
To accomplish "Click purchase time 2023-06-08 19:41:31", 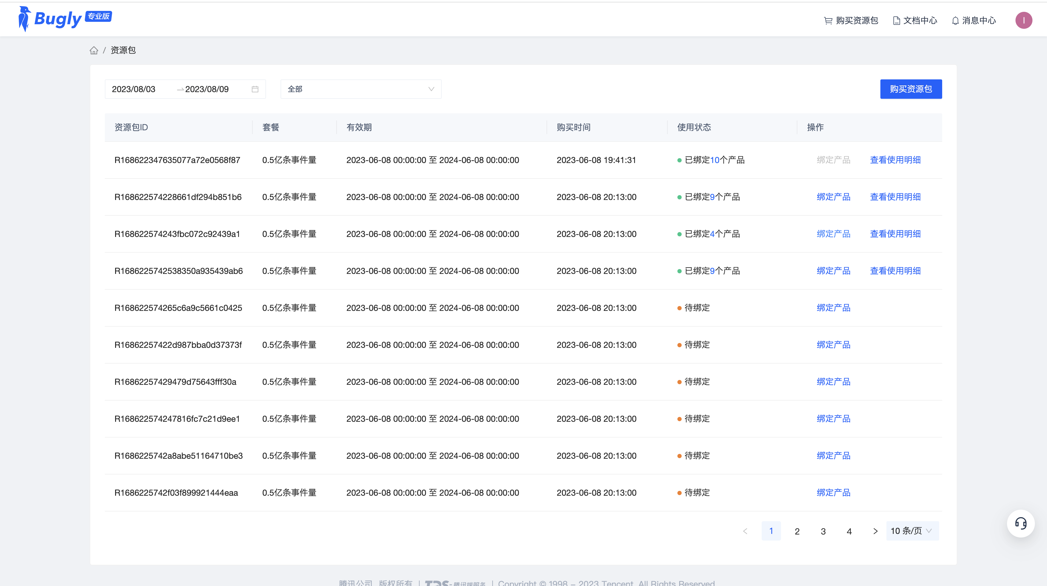I will [596, 160].
